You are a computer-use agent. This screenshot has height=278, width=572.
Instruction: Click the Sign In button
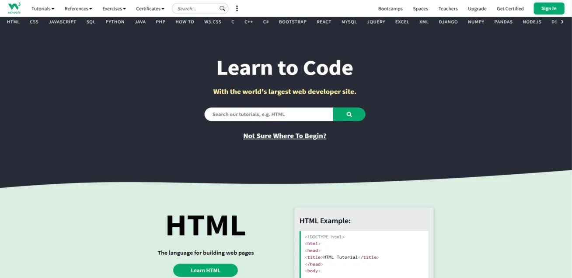549,8
